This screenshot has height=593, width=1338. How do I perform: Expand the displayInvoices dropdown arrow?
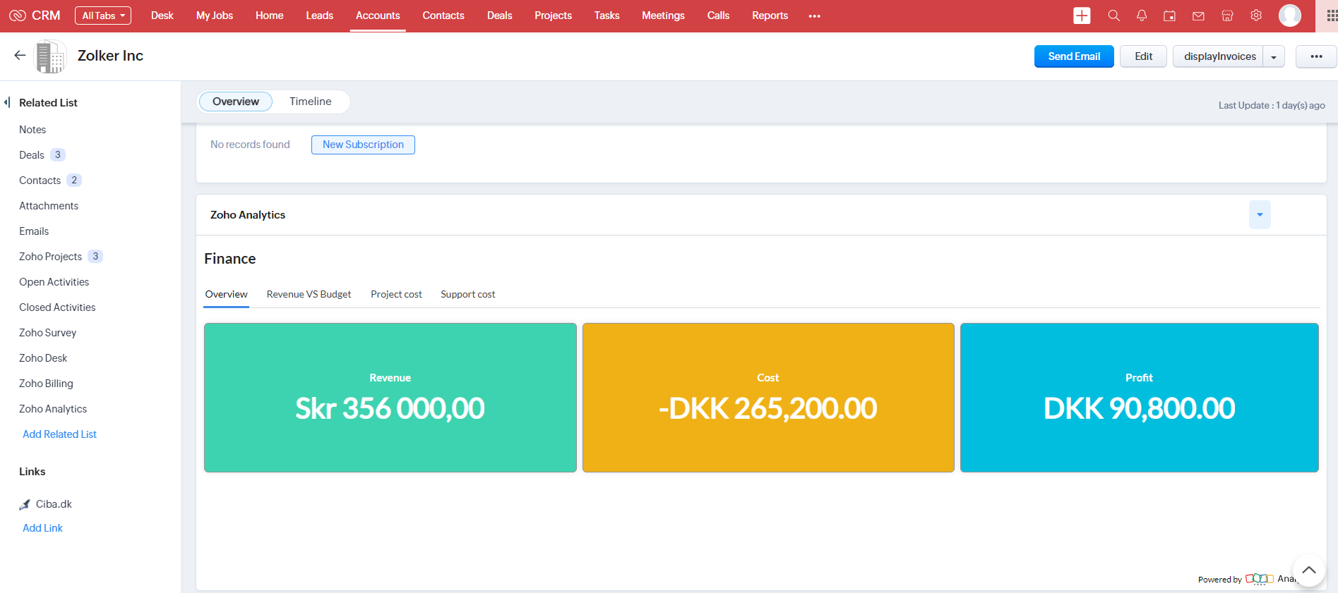point(1274,56)
